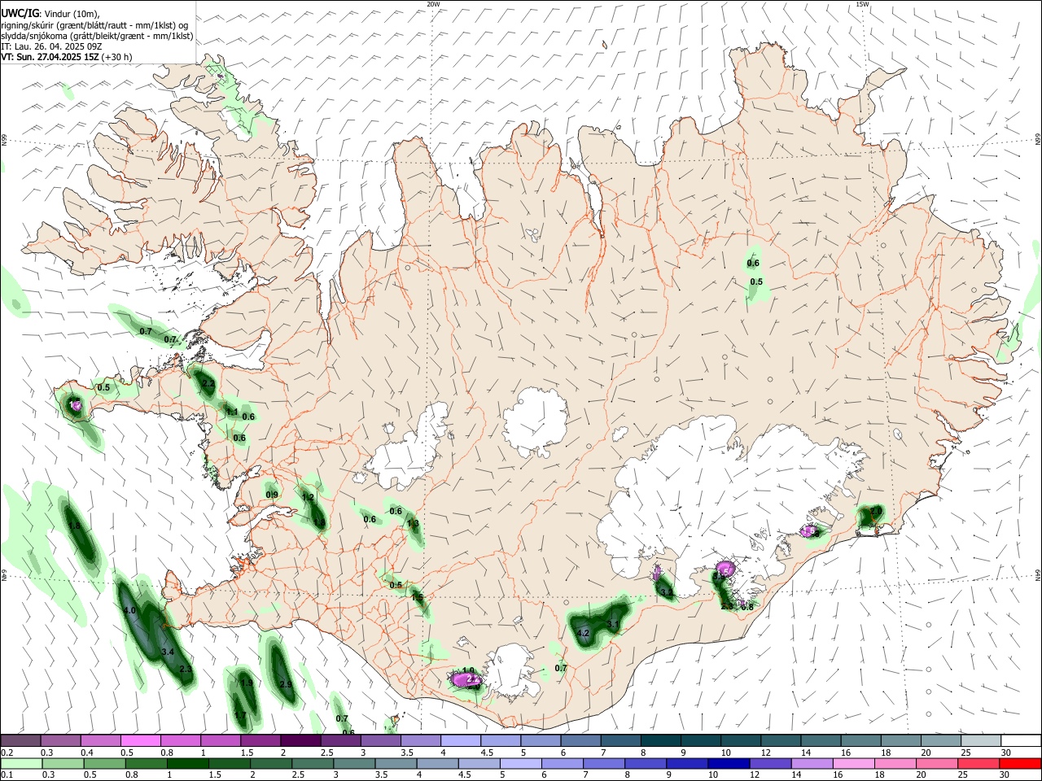Screen dimensions: 1042x781
Task: Click the 3.1 rain value beside 4.2
Action: click(614, 625)
